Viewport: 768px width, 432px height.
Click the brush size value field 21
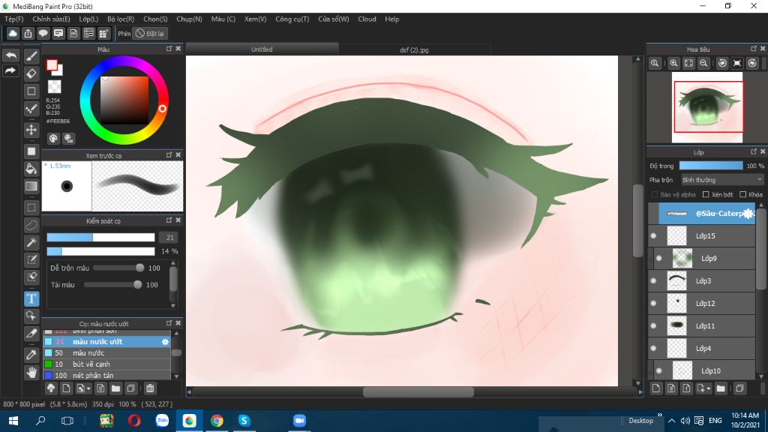tap(169, 238)
